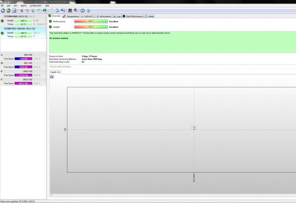Screen dimensions: 296x203
Task: Select the F: drive partition row
Action: [x=23, y=81]
